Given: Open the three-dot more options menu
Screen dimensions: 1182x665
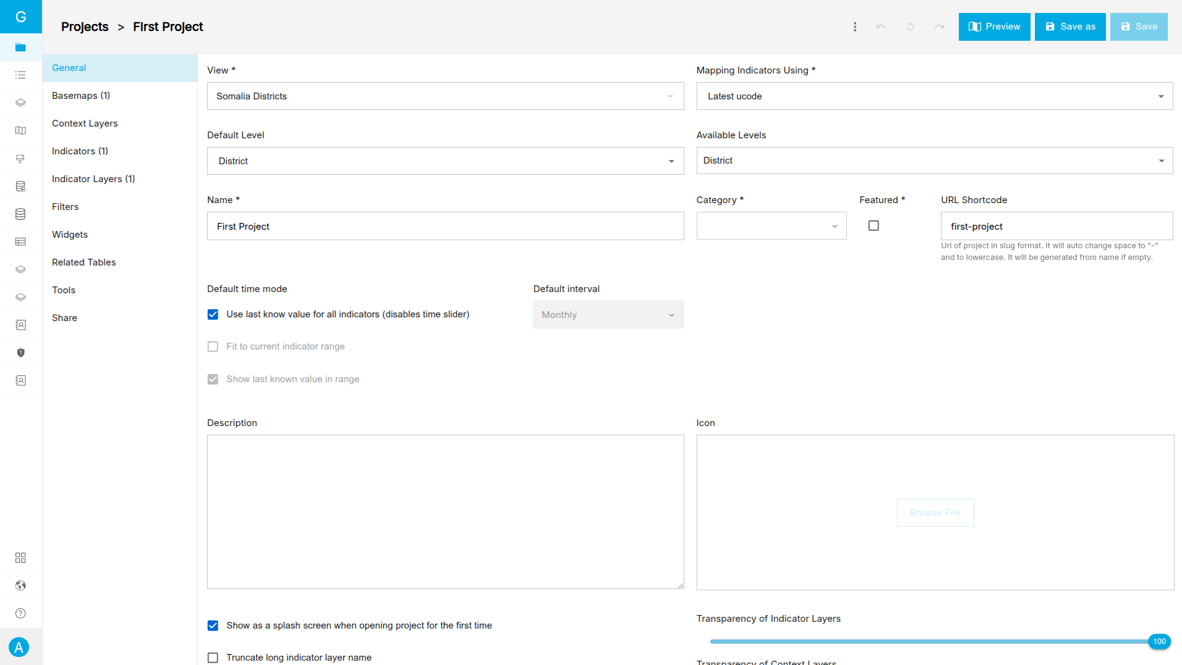Looking at the screenshot, I should click(855, 27).
